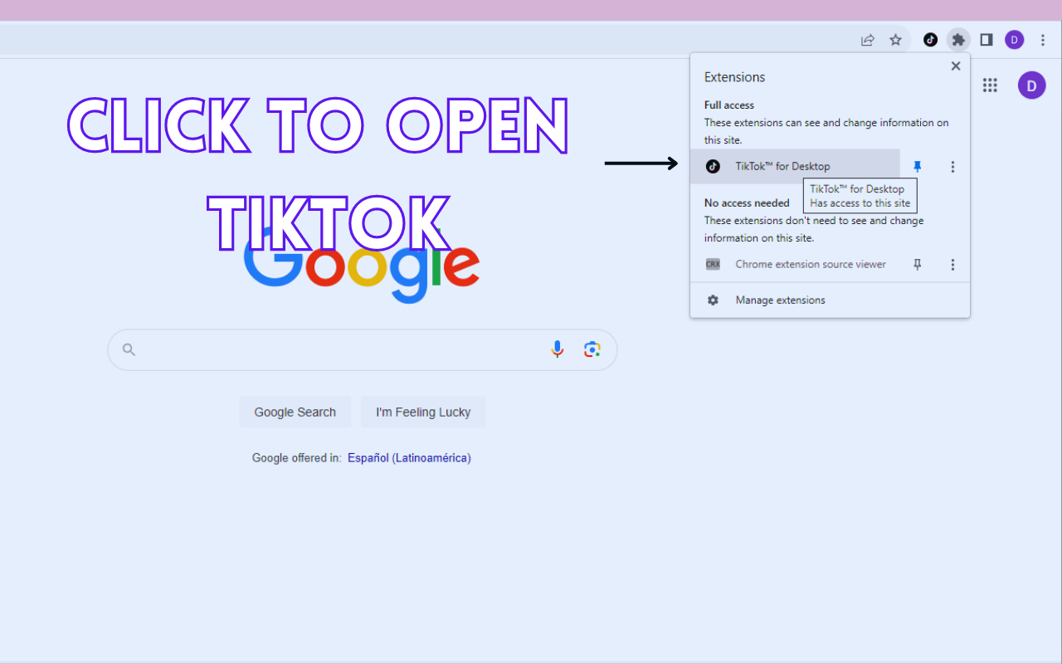Click Manage extensions
This screenshot has height=664, width=1062.
[830, 300]
